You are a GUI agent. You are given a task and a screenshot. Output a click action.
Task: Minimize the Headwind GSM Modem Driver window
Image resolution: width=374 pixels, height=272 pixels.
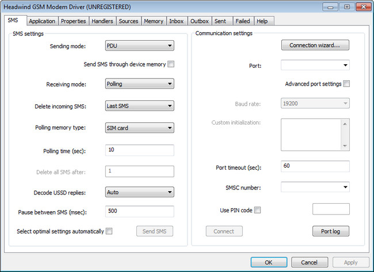pyautogui.click(x=330, y=7)
